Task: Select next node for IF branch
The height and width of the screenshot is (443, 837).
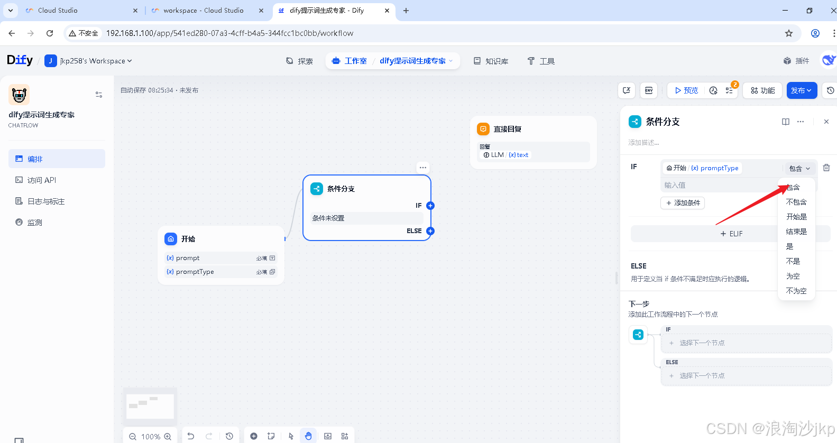Action: point(747,343)
